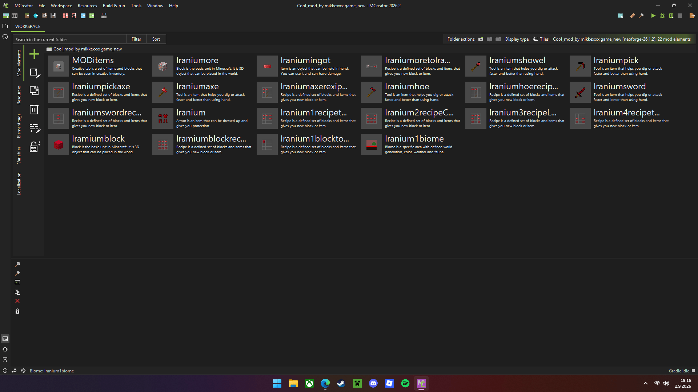The width and height of the screenshot is (698, 392).
Task: Select the Iraniumshowel tool element
Action: (x=515, y=66)
